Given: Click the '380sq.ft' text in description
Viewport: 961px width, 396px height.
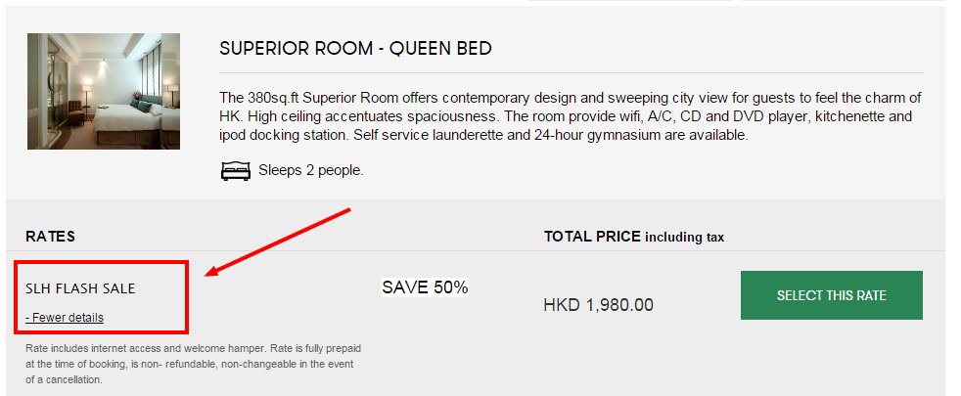Looking at the screenshot, I should (x=273, y=98).
